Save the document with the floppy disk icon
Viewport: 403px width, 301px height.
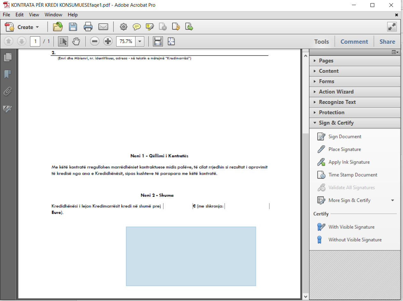[x=73, y=27]
